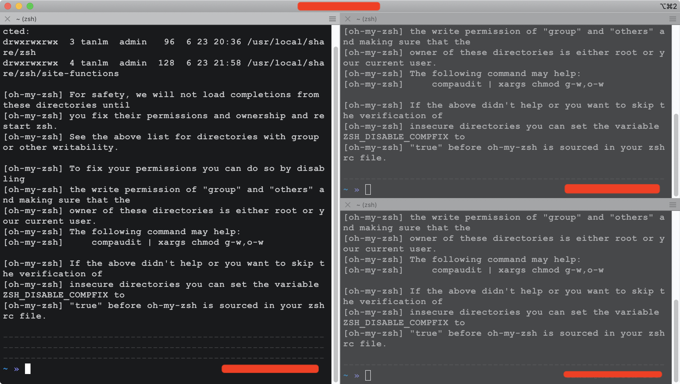Open the bottom-right pane hamburger menu

coord(673,205)
